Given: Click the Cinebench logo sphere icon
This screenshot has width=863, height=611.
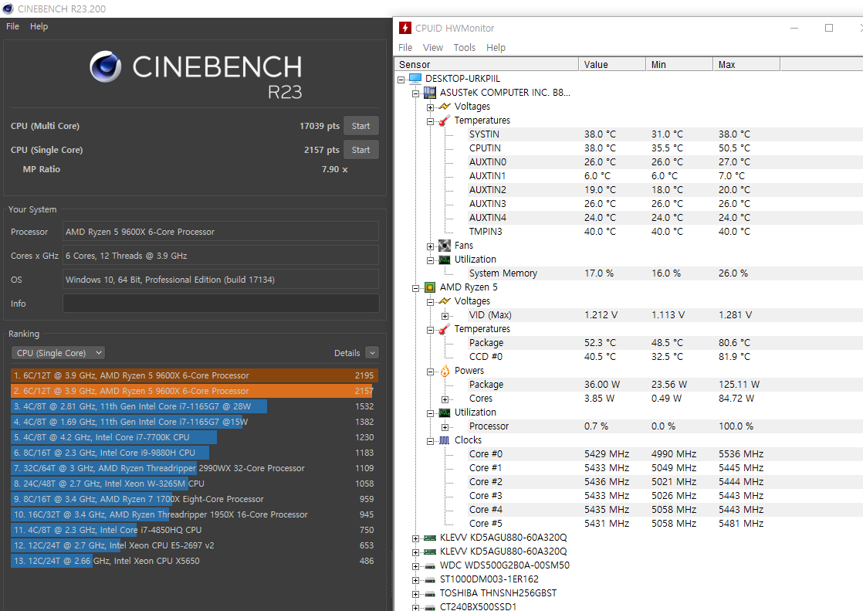Looking at the screenshot, I should [x=105, y=66].
